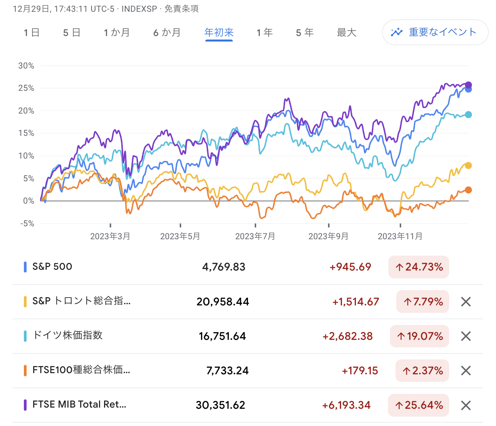The width and height of the screenshot is (496, 426).
Task: Remove FTSE100種総合株価 from comparison
Action: coord(465,370)
